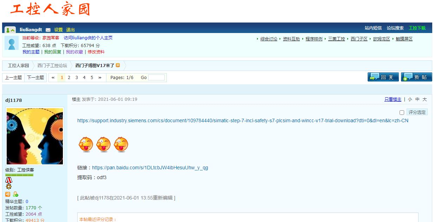The image size is (434, 222).
Task: Go to next pages with » arrow
Action: [100, 78]
